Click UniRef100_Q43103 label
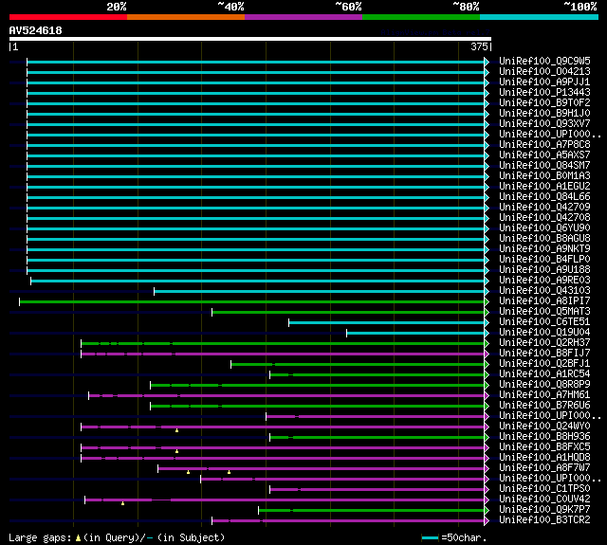607x545 pixels. 544,291
